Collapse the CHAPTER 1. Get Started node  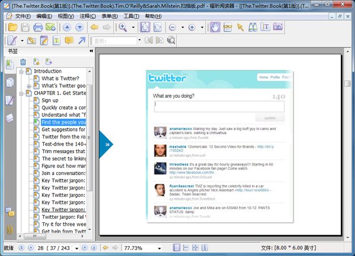21,93
